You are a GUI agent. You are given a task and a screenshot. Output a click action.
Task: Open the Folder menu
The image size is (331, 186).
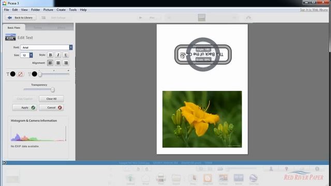point(36,10)
